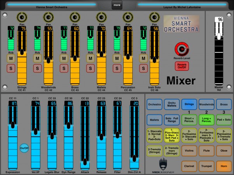Screen dimensions: 234x175
Task: Select the Woodwinds preset button
Action: 207,104
